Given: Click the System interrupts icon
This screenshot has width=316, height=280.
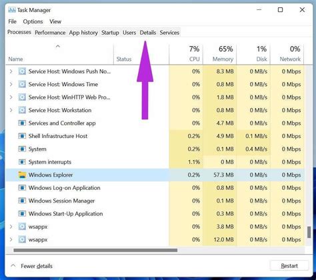Looking at the screenshot, I should (22, 162).
